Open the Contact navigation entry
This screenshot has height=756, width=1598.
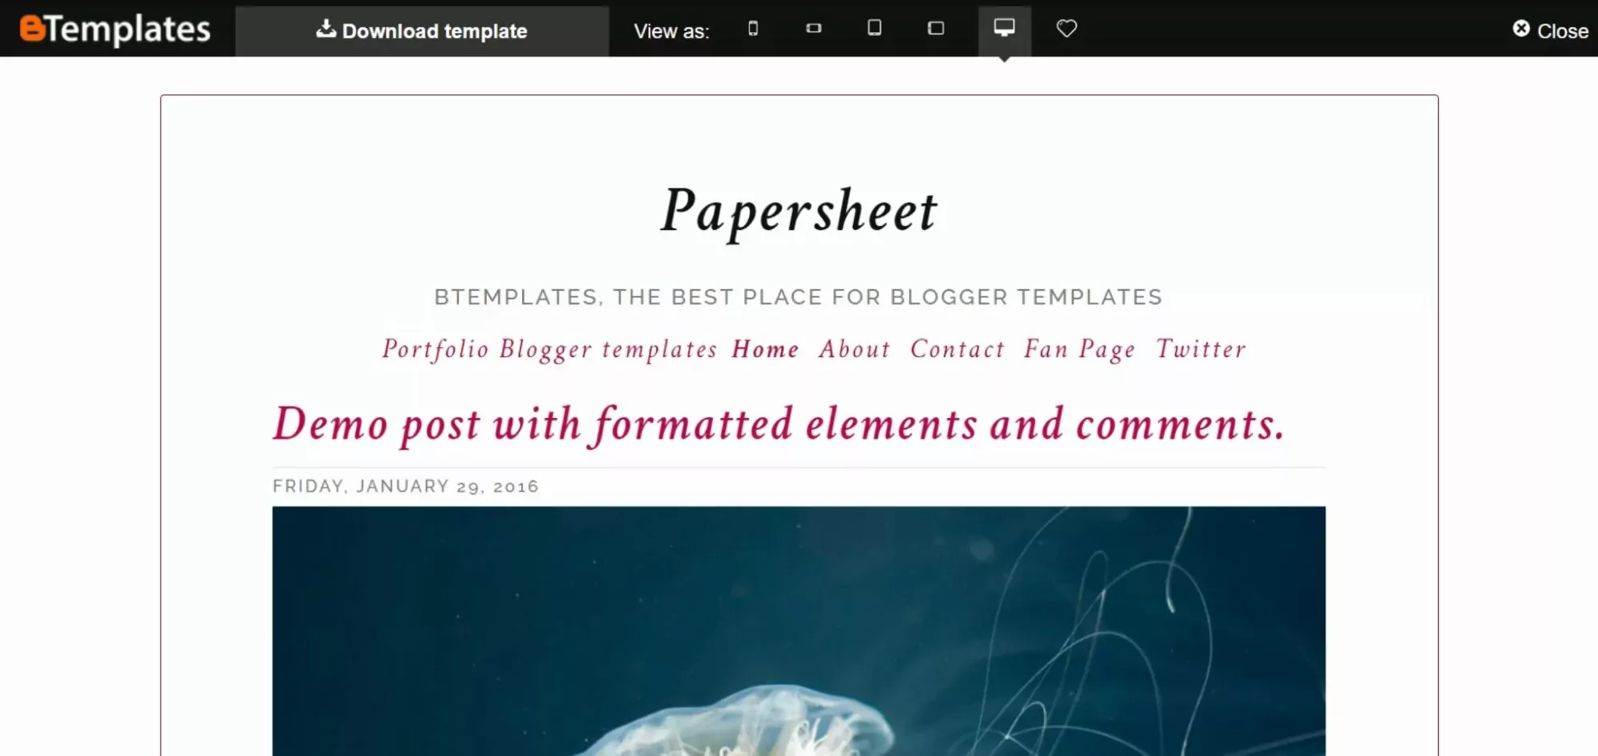pos(957,349)
